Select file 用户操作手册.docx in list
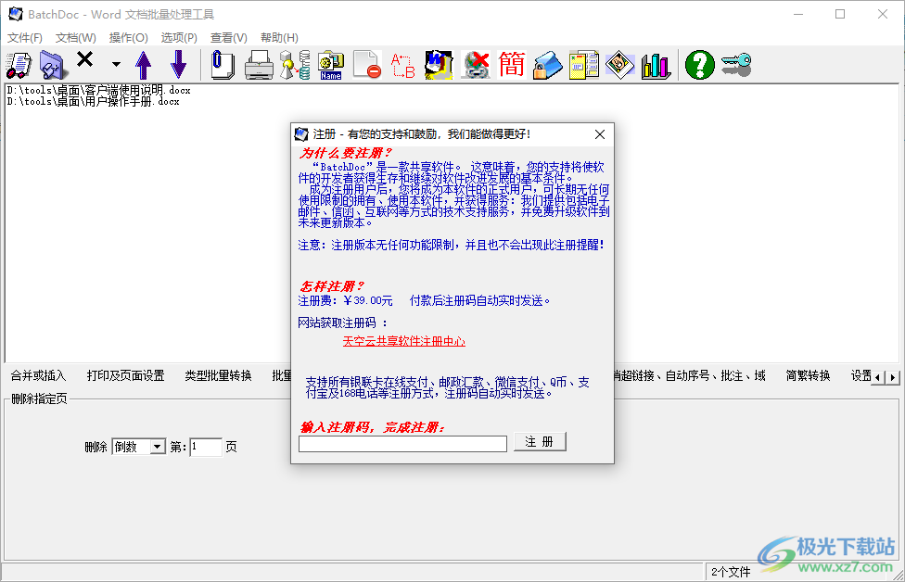 94,102
